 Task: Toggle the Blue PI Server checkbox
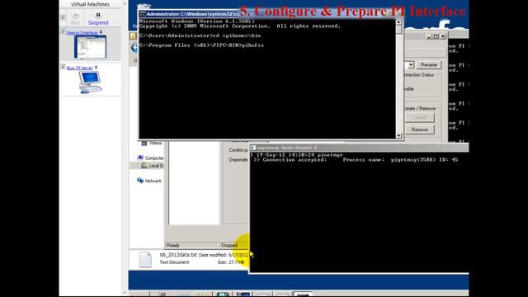click(63, 67)
